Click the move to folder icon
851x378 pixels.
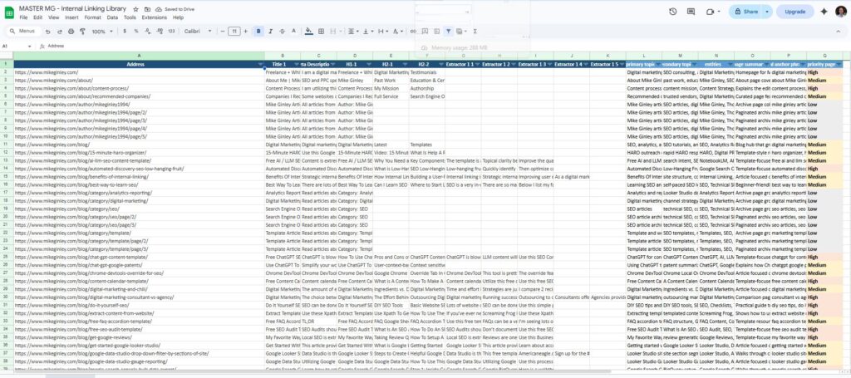pyautogui.click(x=147, y=9)
